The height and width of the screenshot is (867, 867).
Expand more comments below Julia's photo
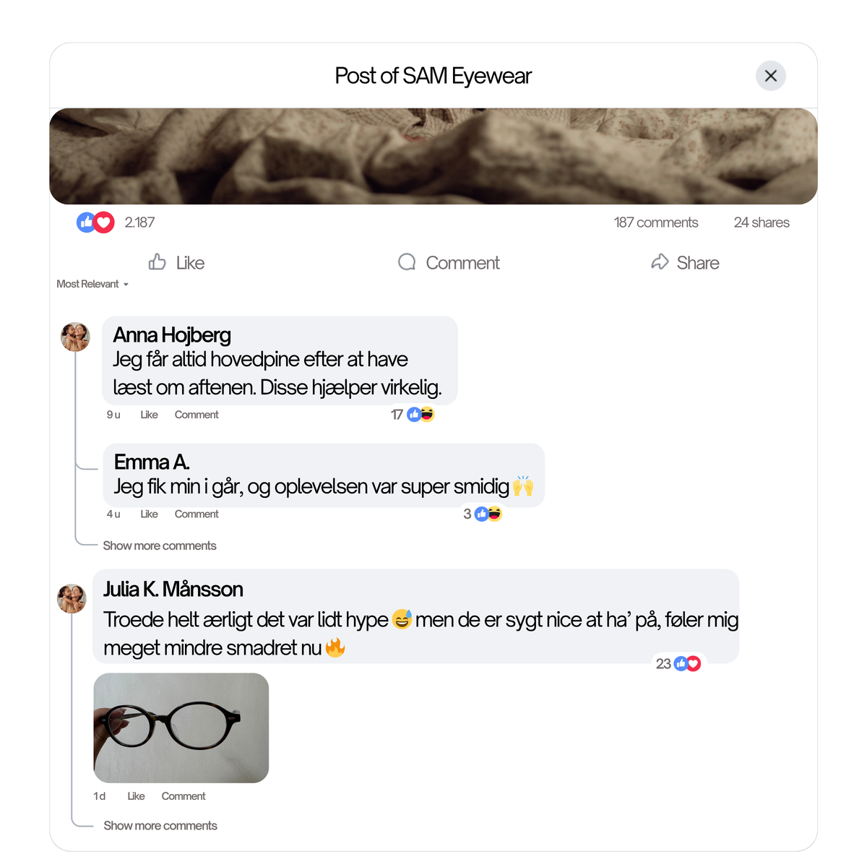[x=160, y=825]
